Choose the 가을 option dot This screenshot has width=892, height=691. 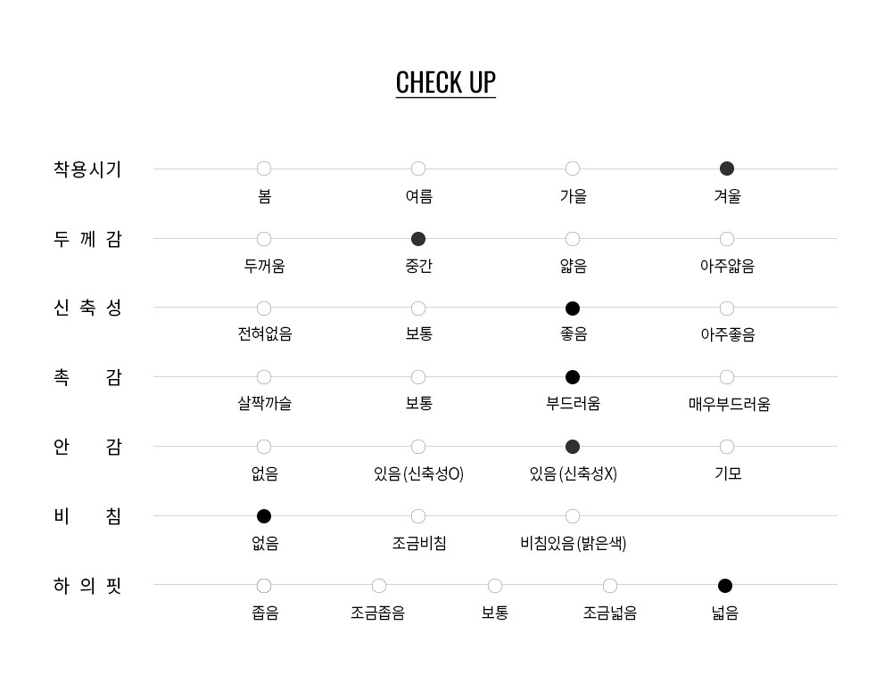[x=573, y=169]
